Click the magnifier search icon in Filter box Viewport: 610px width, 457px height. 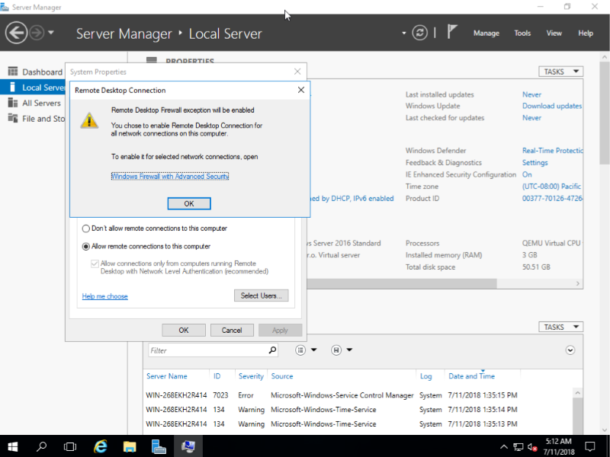click(x=272, y=350)
